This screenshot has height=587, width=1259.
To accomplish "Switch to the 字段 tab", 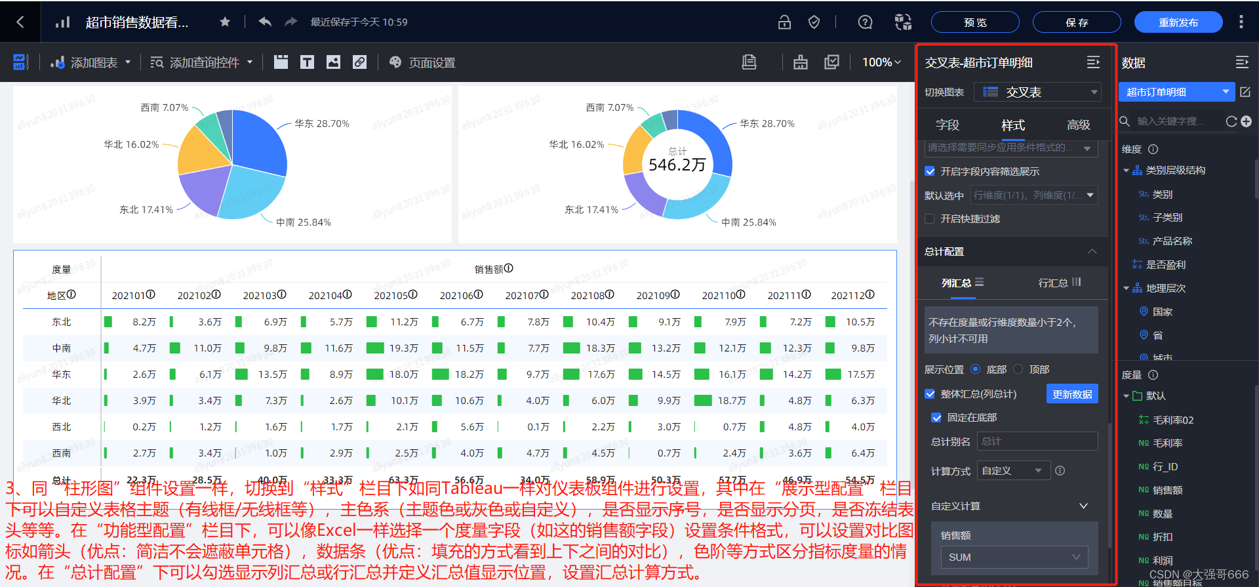I will pos(948,125).
